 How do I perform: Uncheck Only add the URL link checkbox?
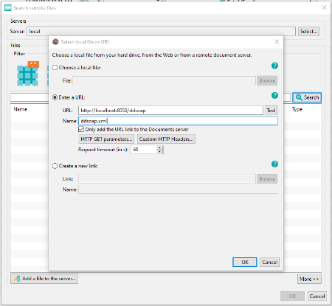click(x=81, y=129)
